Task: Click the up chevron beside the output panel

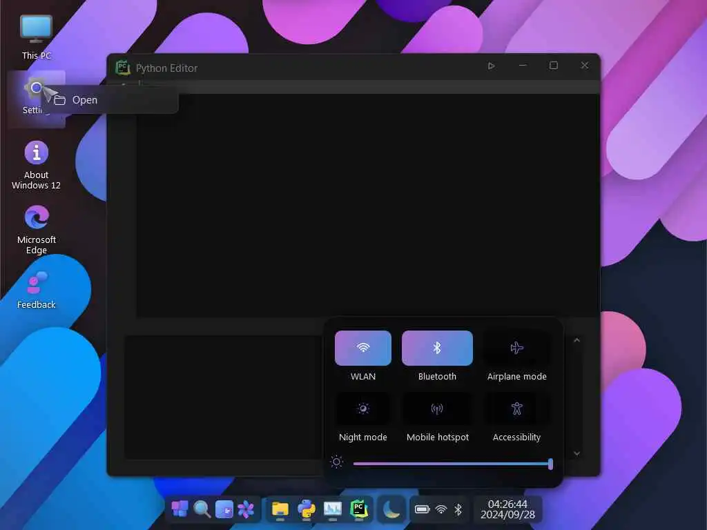Action: tap(577, 340)
